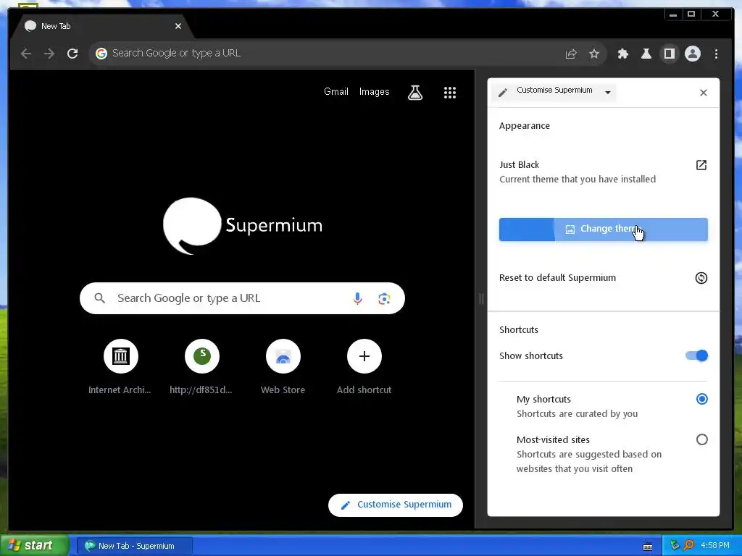Click the share page icon in address bar

571,54
